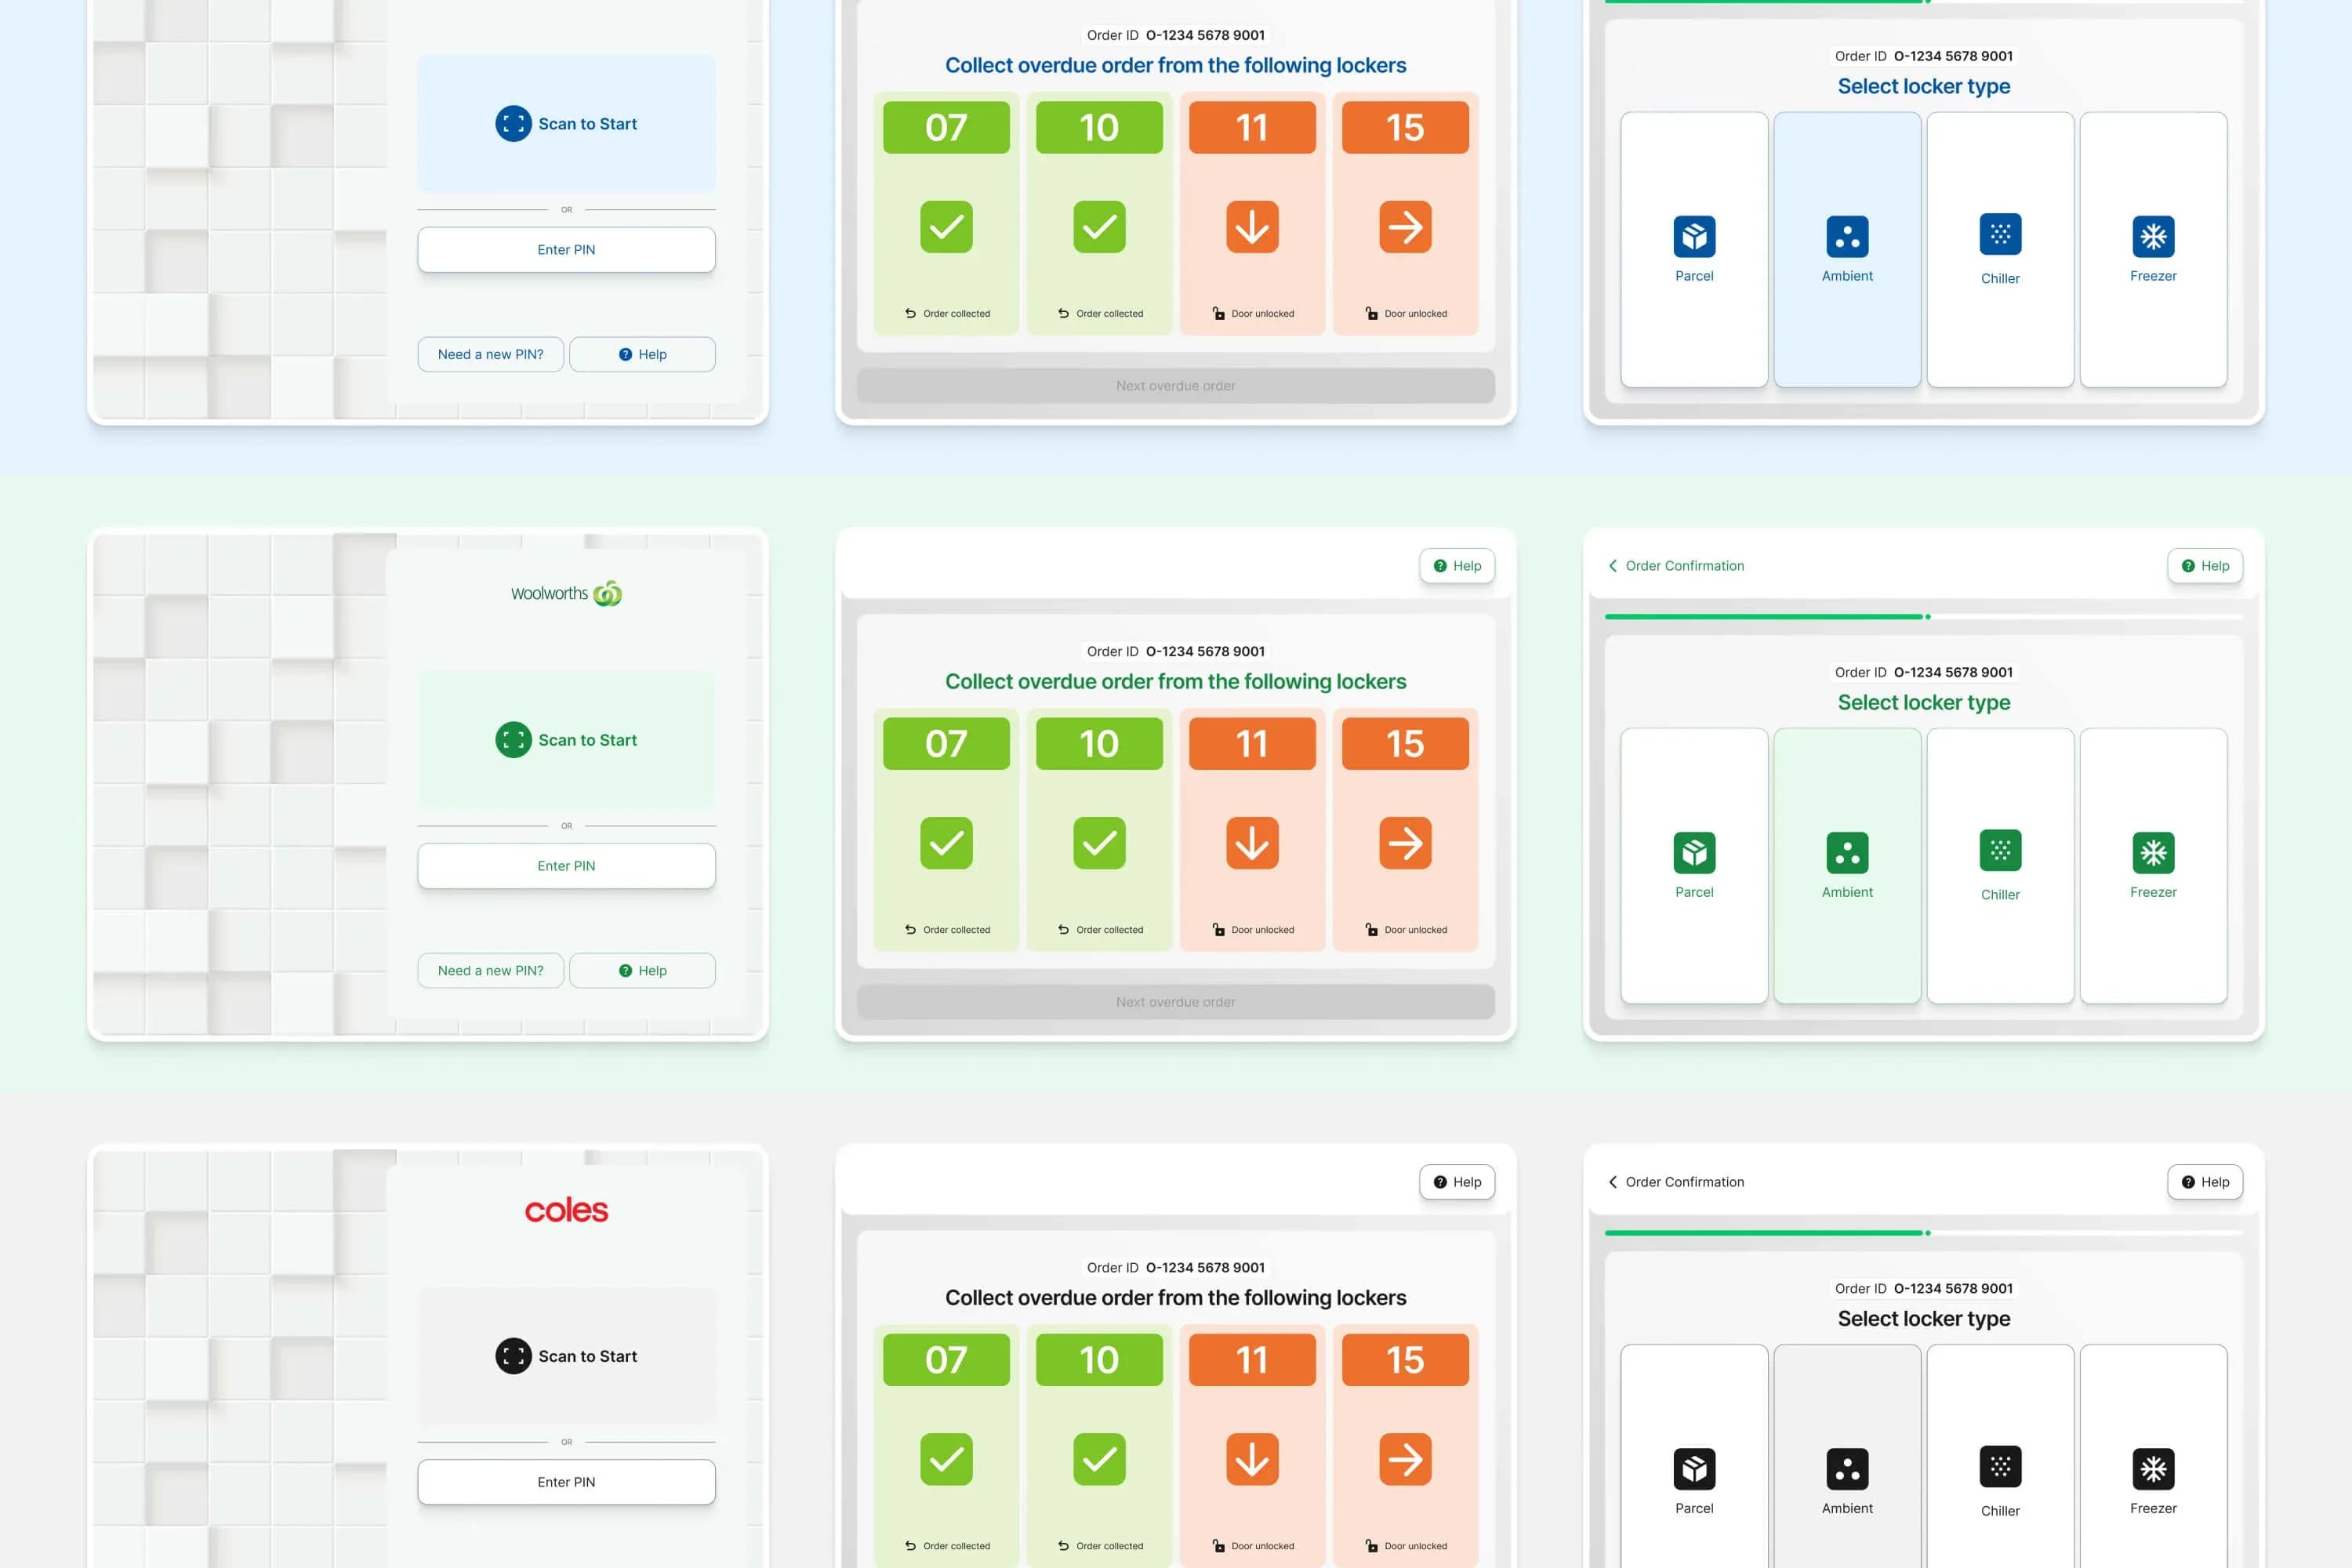Image resolution: width=2352 pixels, height=1568 pixels.
Task: Select the black Freezer snowflake icon
Action: coord(2153,1468)
